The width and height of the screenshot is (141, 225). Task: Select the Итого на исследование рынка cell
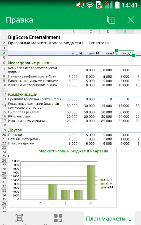point(32,85)
